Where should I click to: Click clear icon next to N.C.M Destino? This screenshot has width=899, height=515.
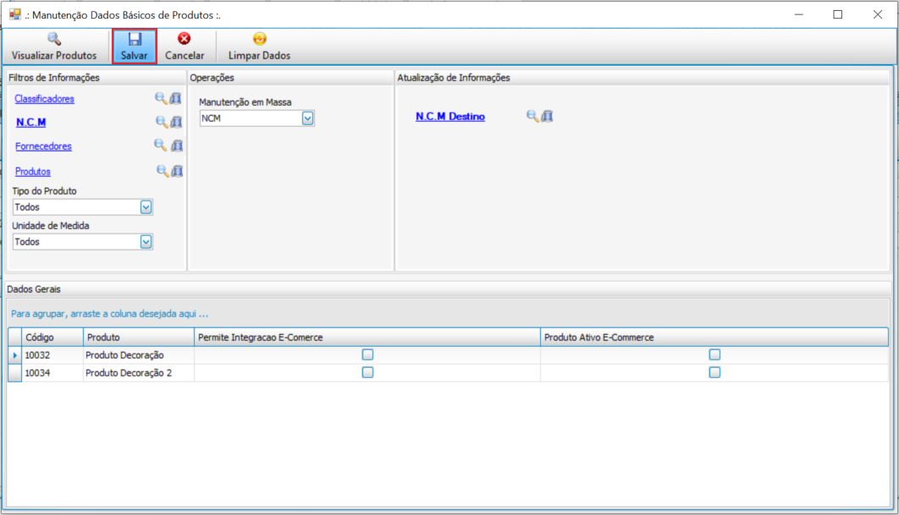tap(548, 117)
